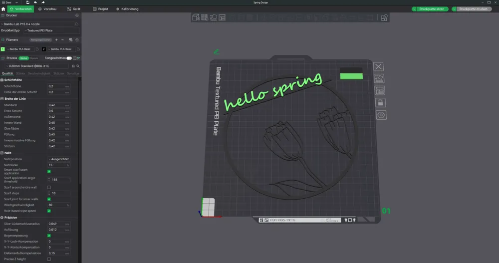Switch to the Vorschau tab
The width and height of the screenshot is (499, 263).
click(x=47, y=9)
